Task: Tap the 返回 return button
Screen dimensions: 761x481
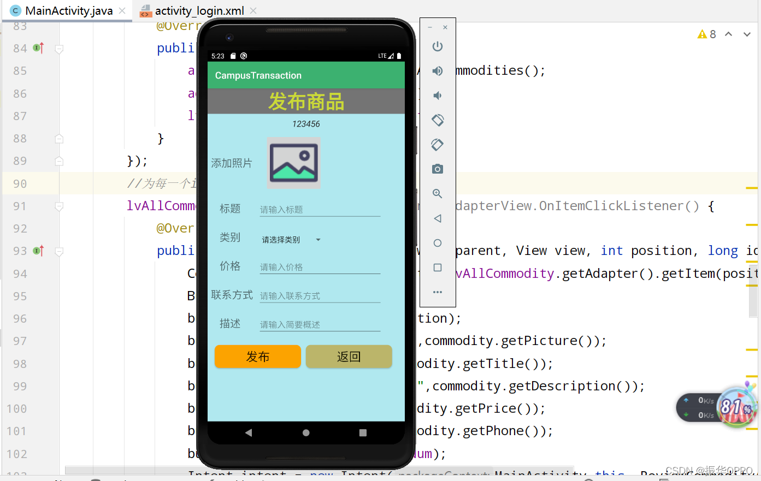Action: click(349, 357)
